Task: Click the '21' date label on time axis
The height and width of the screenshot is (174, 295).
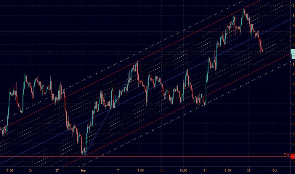Action: (x=205, y=171)
